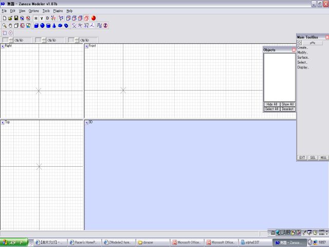Toggle the EXT button in ToolBox
329x247 pixels.
[x=302, y=158]
